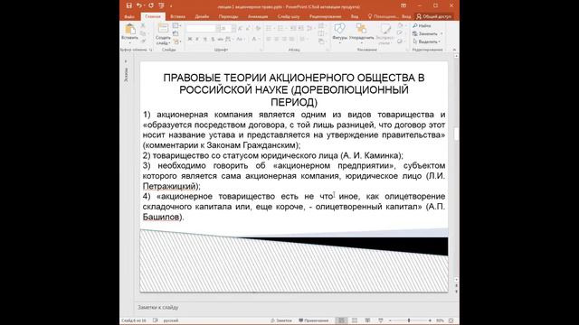Open the Файл tab
This screenshot has width=579, height=325.
[129, 16]
